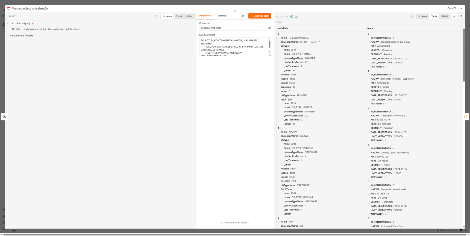Image resolution: width=470 pixels, height=236 pixels.
Task: Click precision value 10
Action: [294, 87]
